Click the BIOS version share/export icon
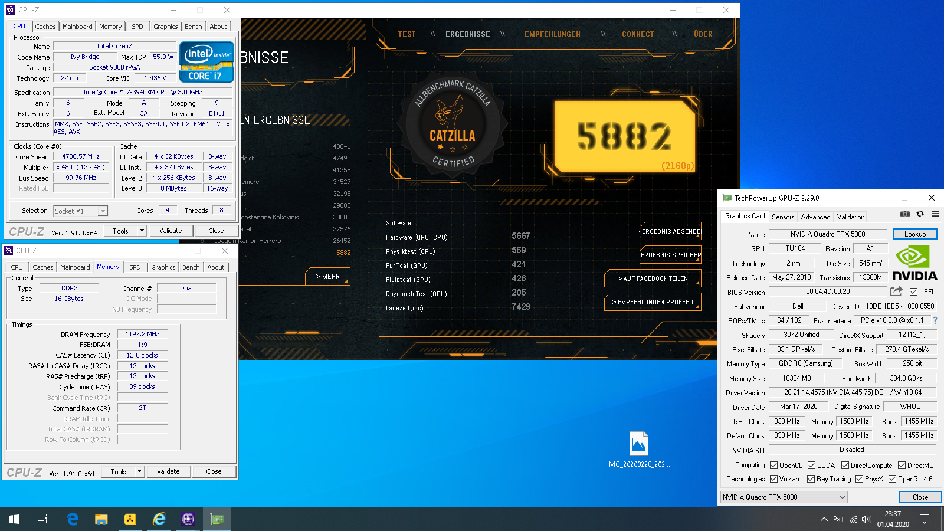Viewport: 944px width, 531px height. point(896,291)
